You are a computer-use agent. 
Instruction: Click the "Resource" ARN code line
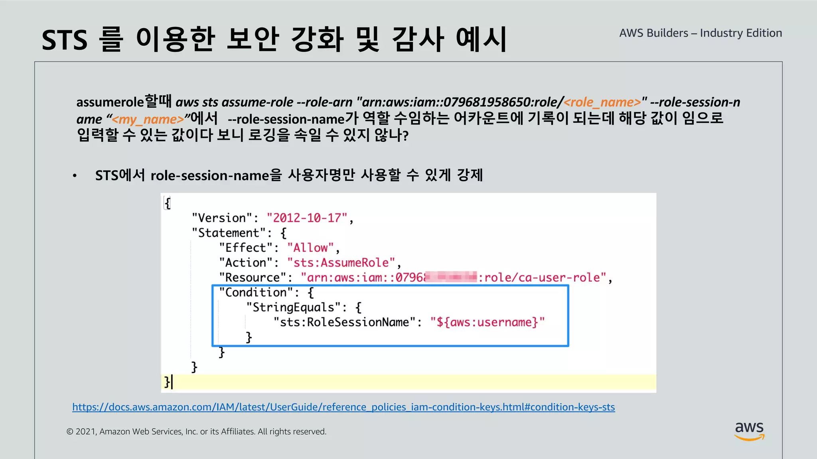415,277
